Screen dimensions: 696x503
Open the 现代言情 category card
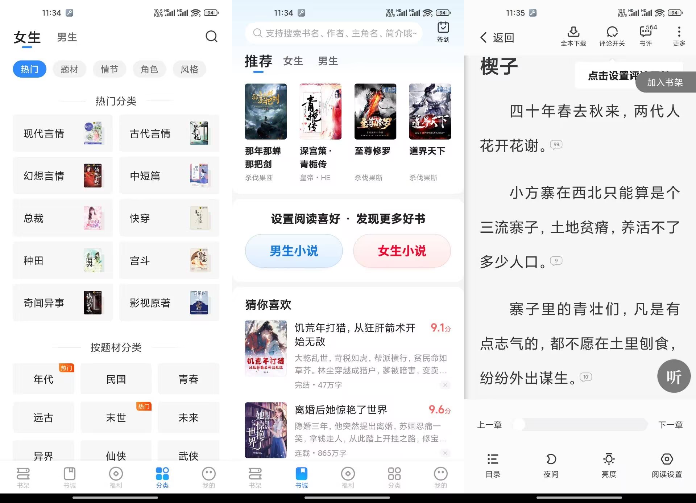[63, 133]
